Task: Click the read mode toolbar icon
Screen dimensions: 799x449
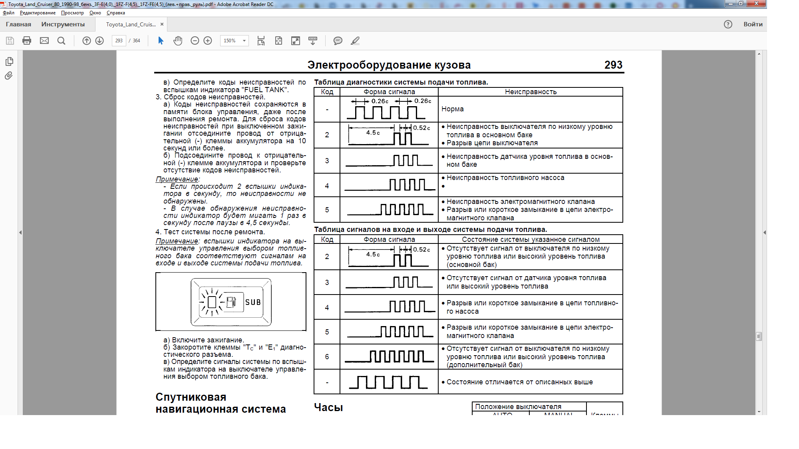Action: pos(313,41)
